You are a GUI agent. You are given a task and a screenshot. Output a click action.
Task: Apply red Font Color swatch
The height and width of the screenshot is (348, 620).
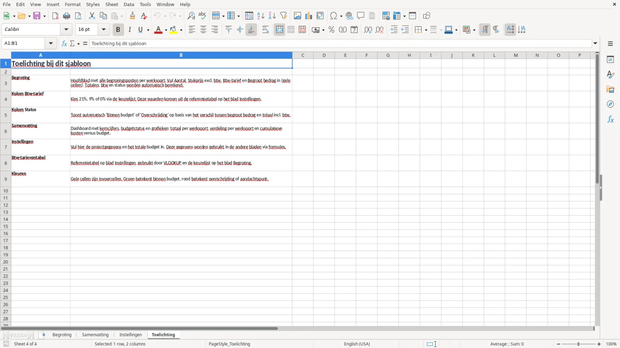point(158,30)
